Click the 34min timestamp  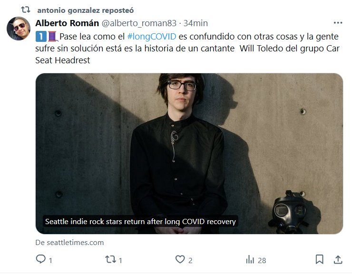pyautogui.click(x=196, y=23)
